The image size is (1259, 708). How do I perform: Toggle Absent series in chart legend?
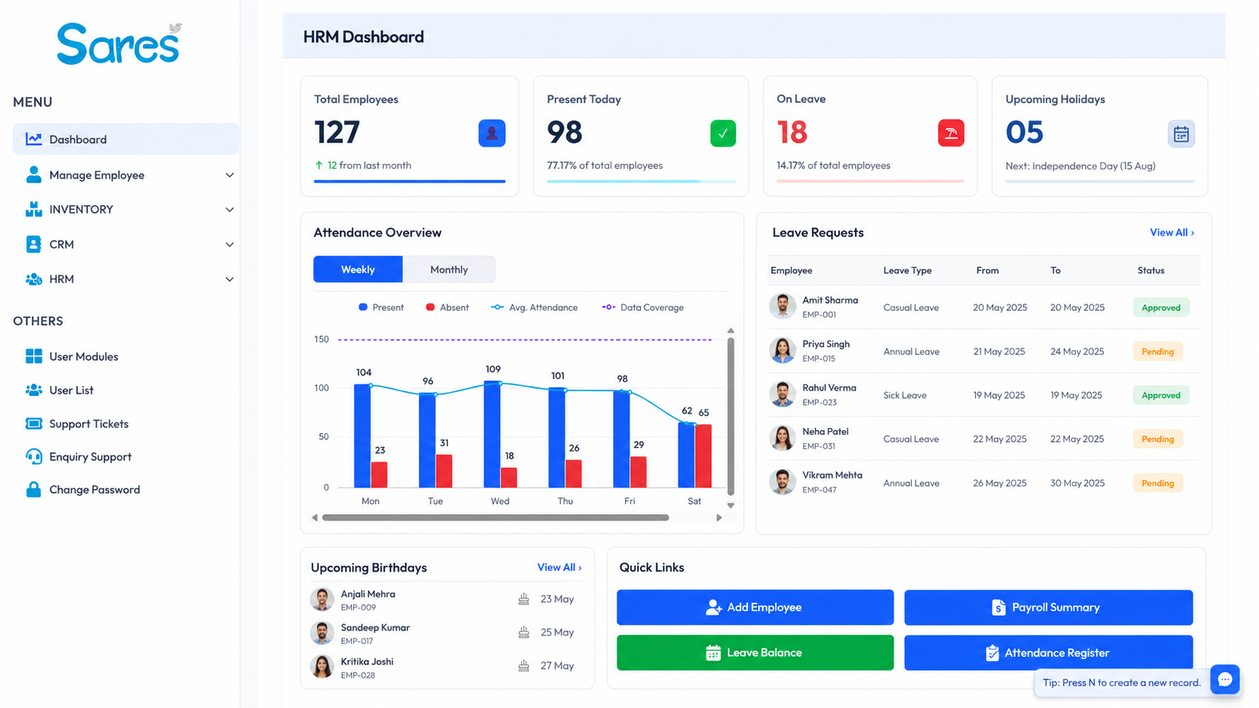(x=447, y=308)
